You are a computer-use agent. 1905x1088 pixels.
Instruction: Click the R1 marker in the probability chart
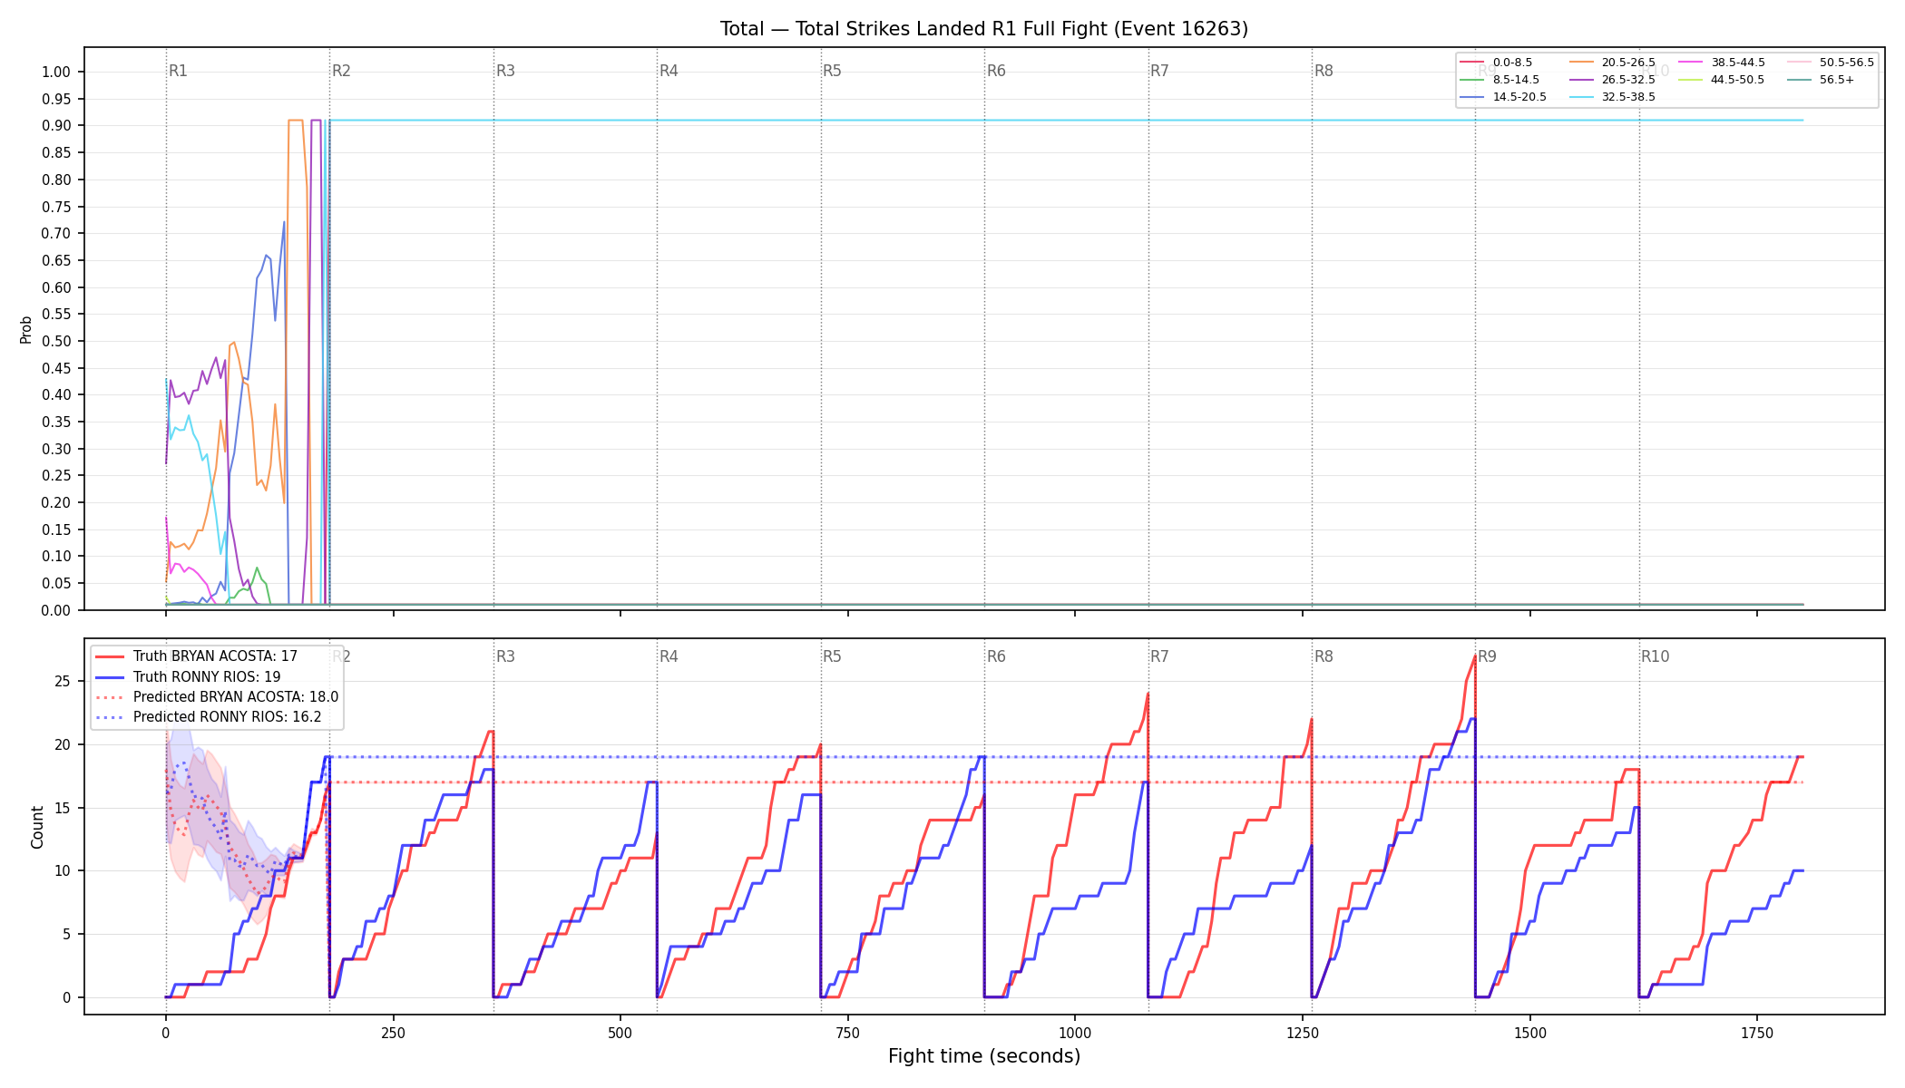click(178, 71)
